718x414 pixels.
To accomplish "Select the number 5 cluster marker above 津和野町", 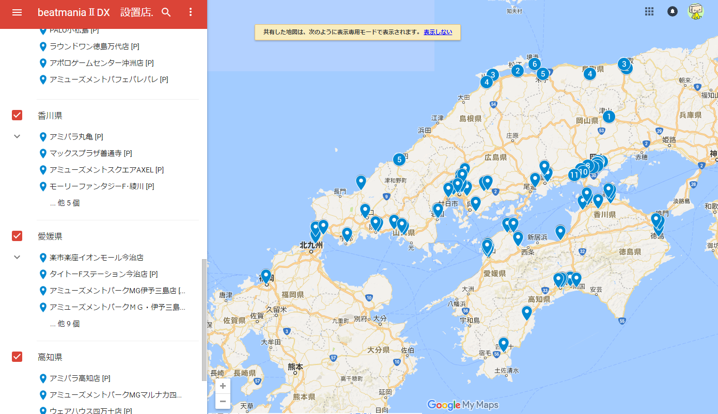I will [399, 160].
